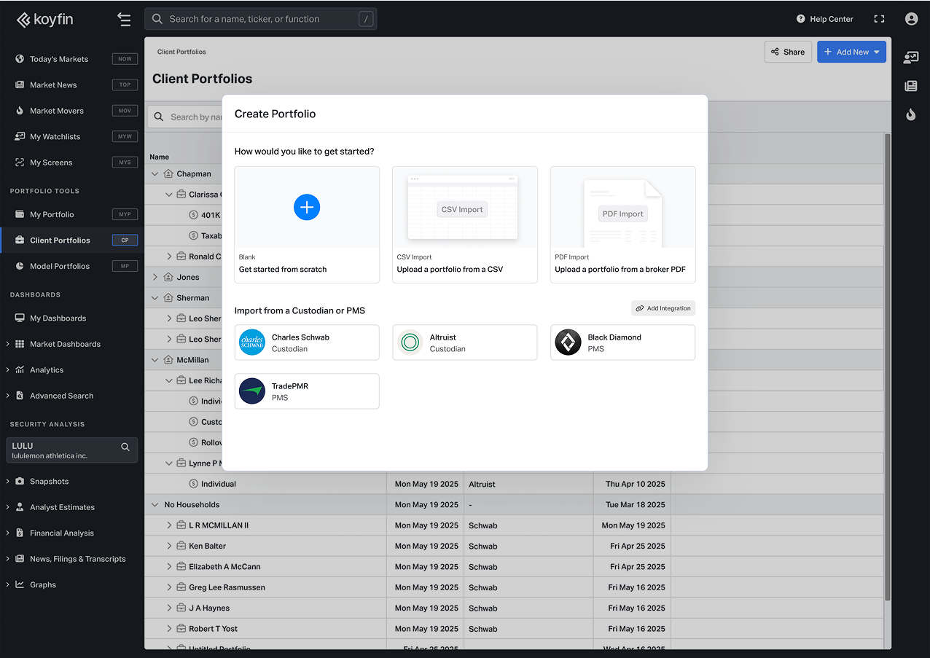This screenshot has height=658, width=930.
Task: Expand the Analytics section
Action: [8, 370]
